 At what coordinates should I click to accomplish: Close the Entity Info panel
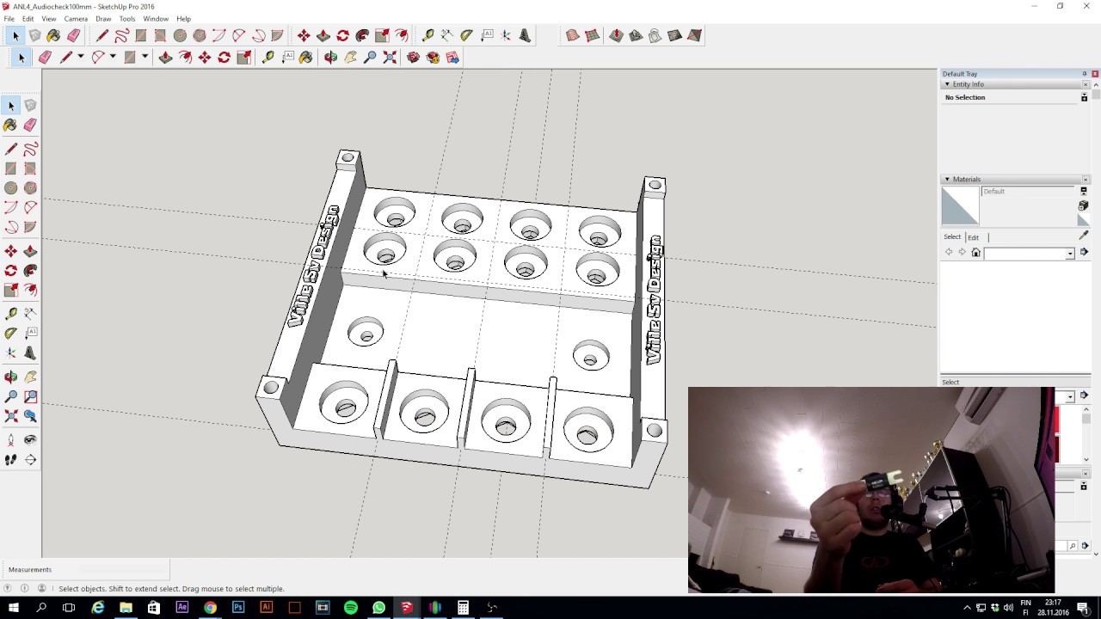pyautogui.click(x=1086, y=84)
